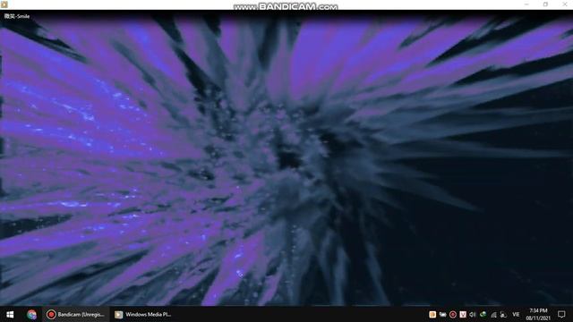Screen dimensions: 573x322
Task: Close the media player window
Action: click(564, 4)
